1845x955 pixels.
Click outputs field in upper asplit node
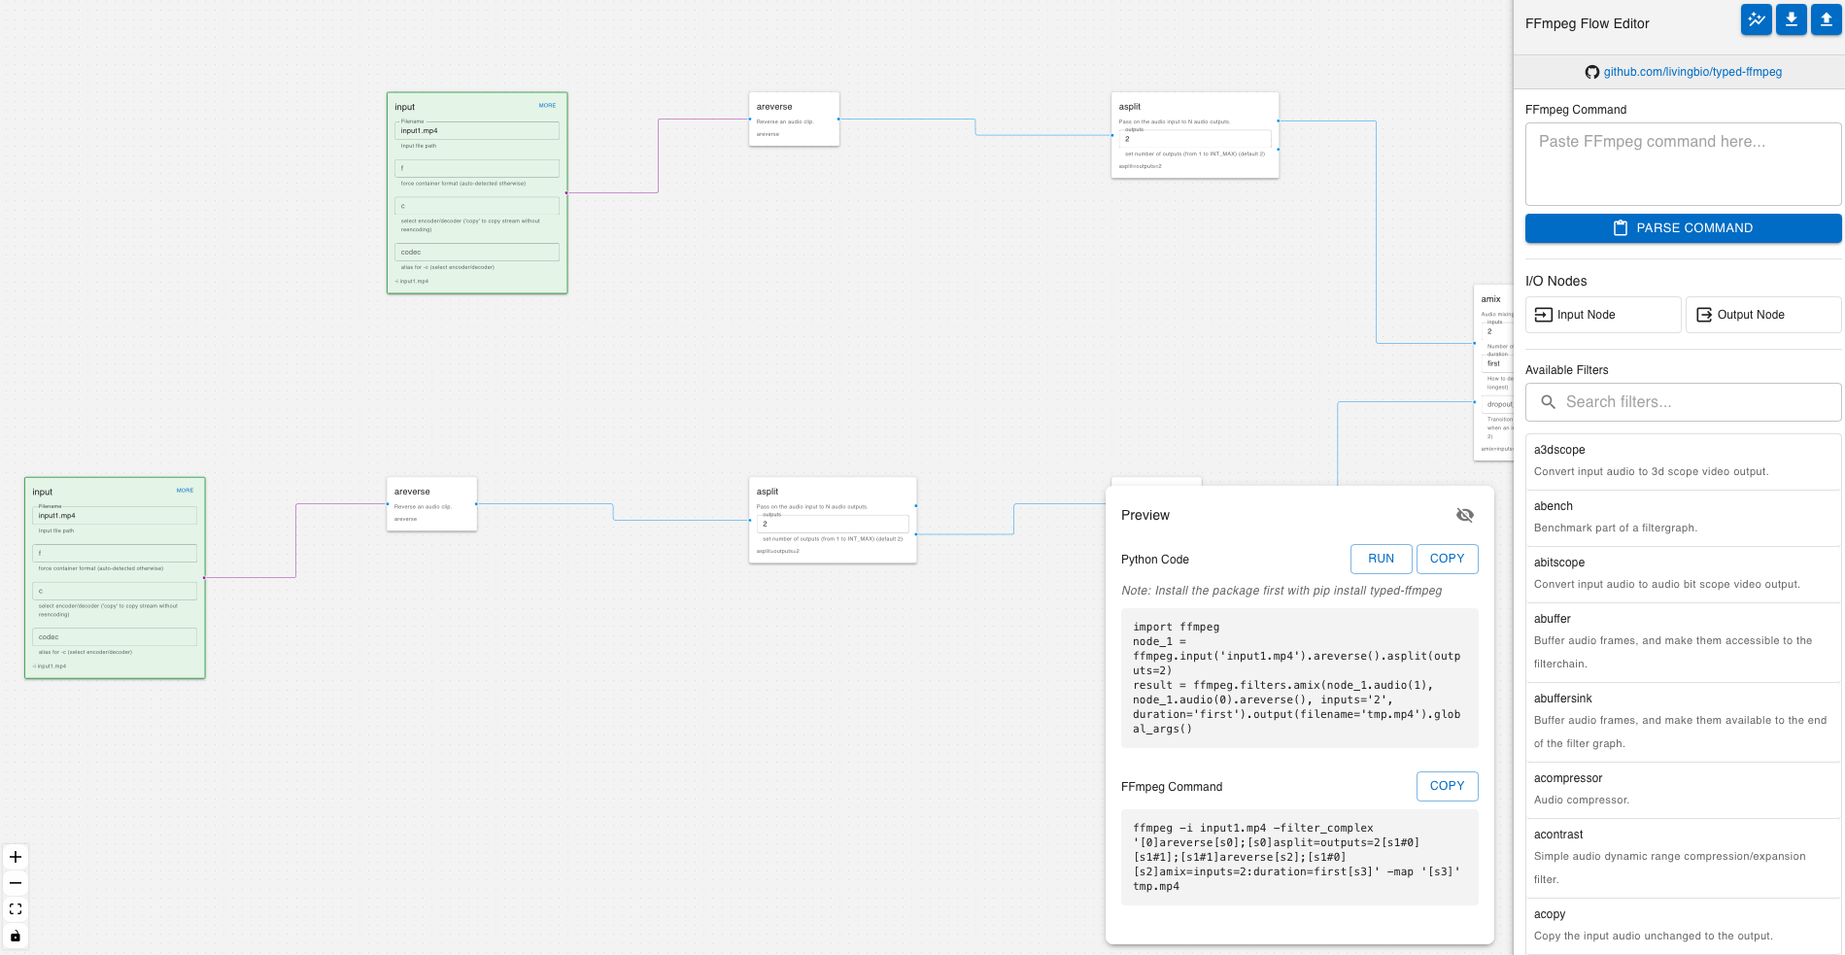(x=1195, y=139)
